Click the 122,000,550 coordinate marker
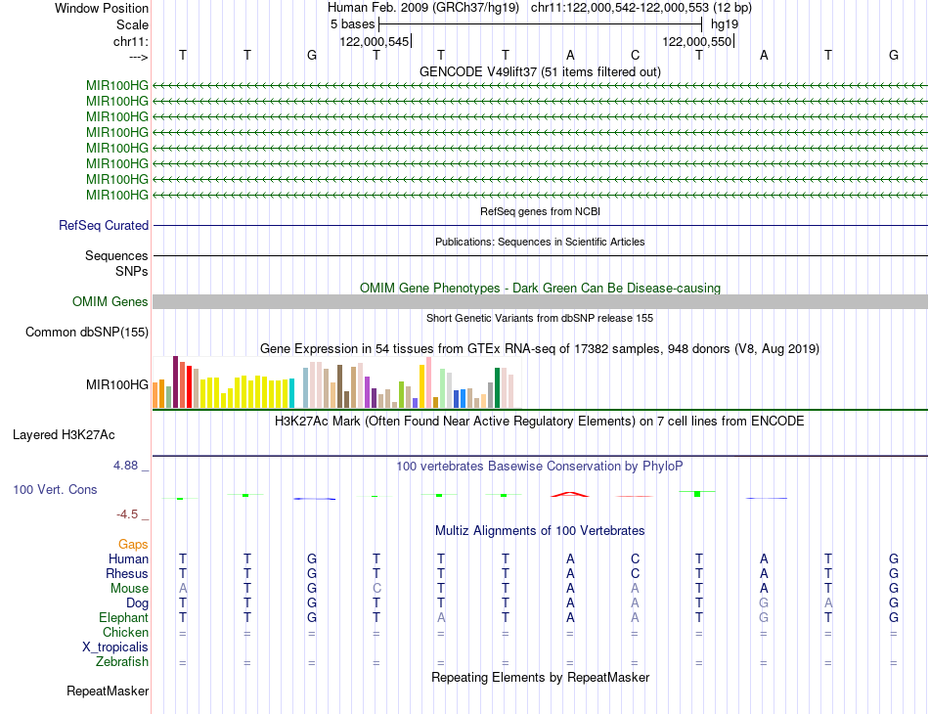 pos(697,41)
